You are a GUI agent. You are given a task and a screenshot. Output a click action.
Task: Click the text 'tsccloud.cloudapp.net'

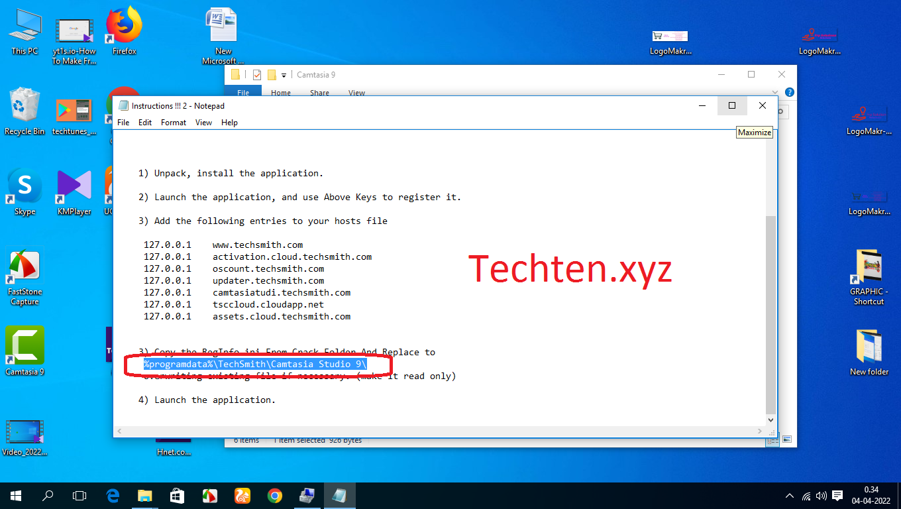coord(268,304)
